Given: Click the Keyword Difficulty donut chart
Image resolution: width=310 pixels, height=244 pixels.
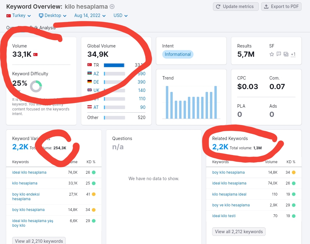Looking at the screenshot, I should coord(36,86).
